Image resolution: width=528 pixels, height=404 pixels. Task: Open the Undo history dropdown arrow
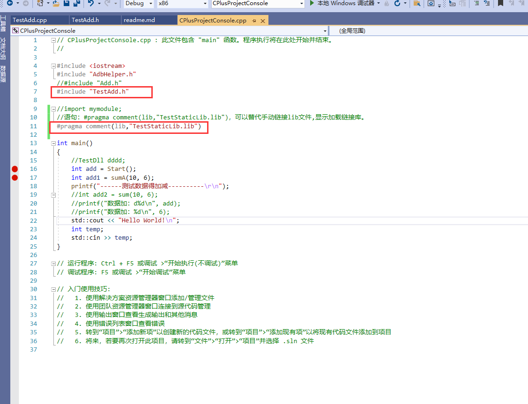99,3
